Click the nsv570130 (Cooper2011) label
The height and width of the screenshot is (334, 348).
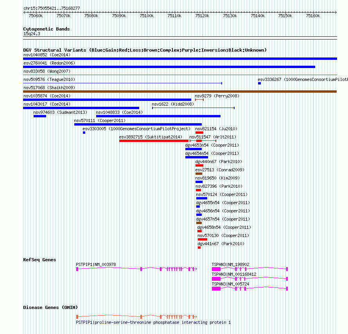(223, 235)
